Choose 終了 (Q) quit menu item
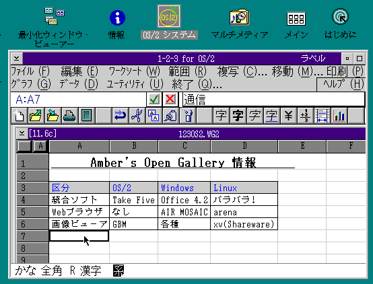The height and width of the screenshot is (284, 373). (197, 84)
